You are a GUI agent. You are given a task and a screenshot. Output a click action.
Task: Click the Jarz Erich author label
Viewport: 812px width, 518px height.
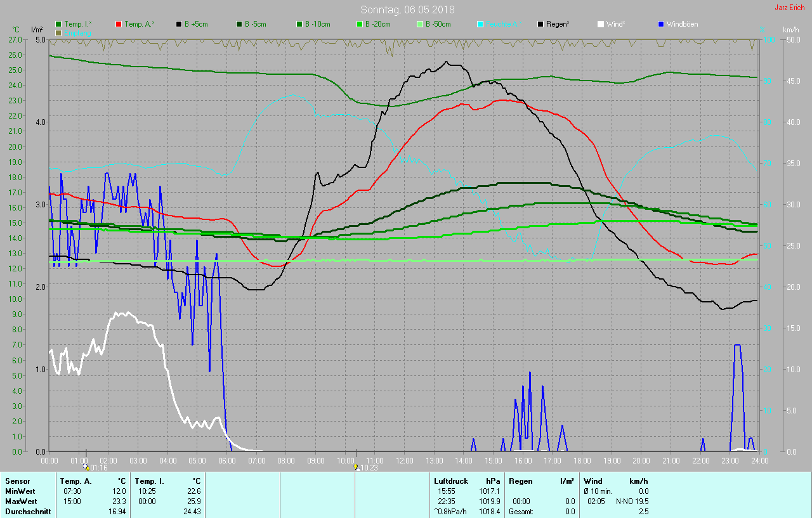tap(790, 8)
